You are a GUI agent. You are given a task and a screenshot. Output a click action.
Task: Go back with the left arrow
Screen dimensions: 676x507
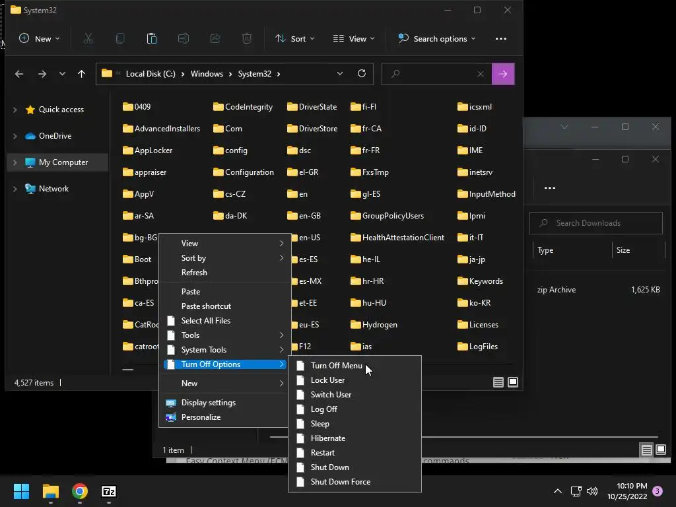pyautogui.click(x=19, y=74)
